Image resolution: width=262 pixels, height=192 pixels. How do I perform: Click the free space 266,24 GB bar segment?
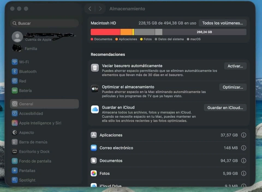[x=204, y=32]
